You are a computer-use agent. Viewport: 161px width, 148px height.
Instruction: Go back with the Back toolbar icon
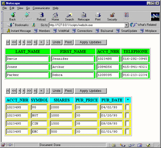(x=12, y=16)
